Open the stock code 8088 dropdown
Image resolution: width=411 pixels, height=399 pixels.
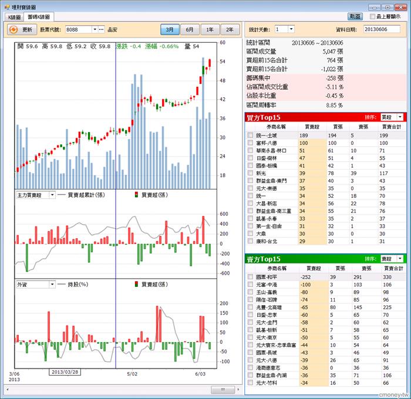point(95,29)
